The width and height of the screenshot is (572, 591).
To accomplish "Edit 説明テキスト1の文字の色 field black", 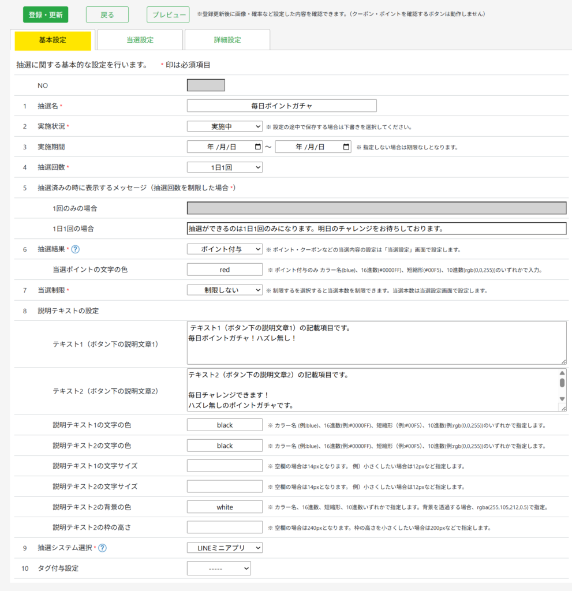I will [x=225, y=425].
